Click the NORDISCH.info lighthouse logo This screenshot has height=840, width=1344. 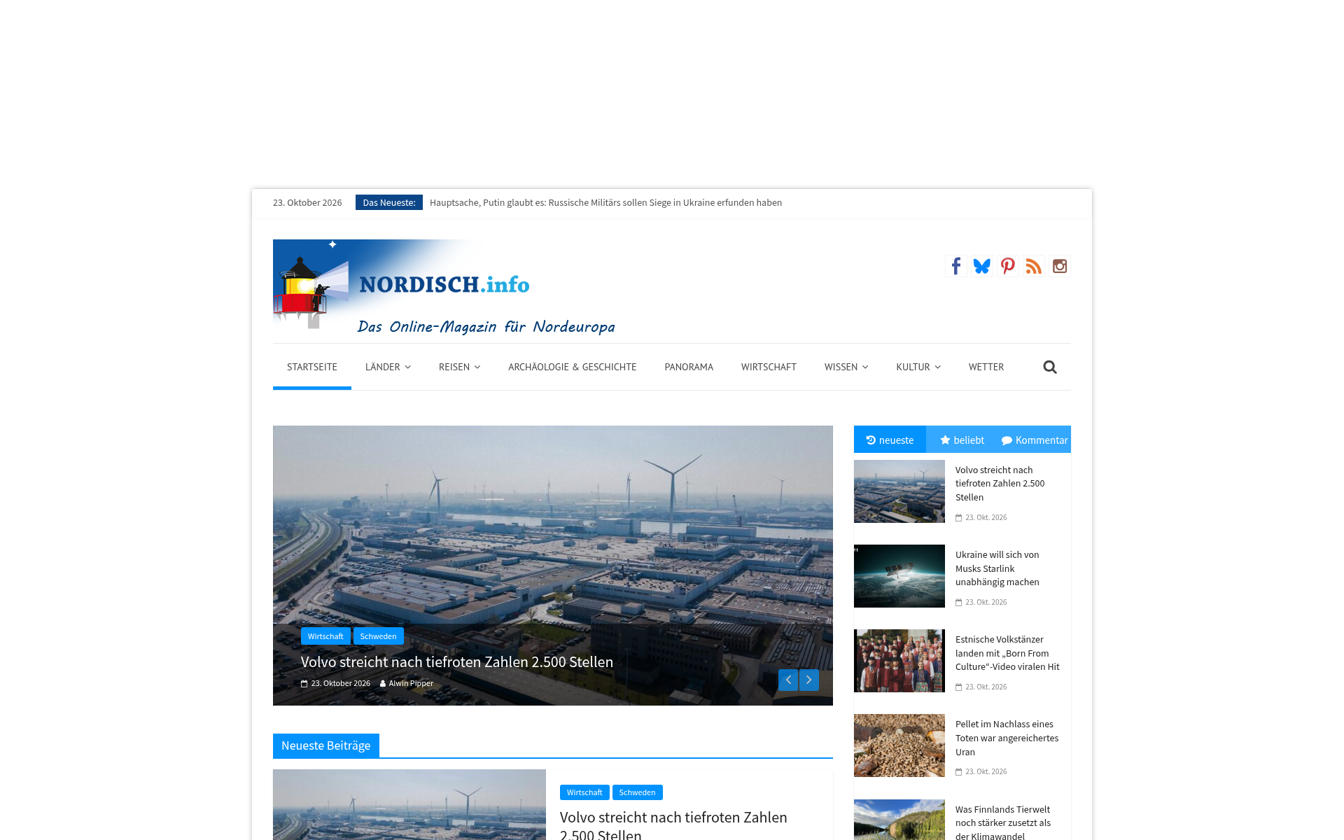click(x=444, y=287)
